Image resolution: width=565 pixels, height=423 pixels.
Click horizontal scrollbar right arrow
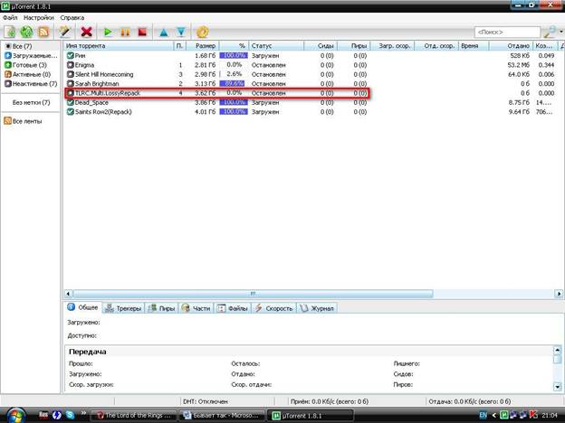(x=559, y=294)
